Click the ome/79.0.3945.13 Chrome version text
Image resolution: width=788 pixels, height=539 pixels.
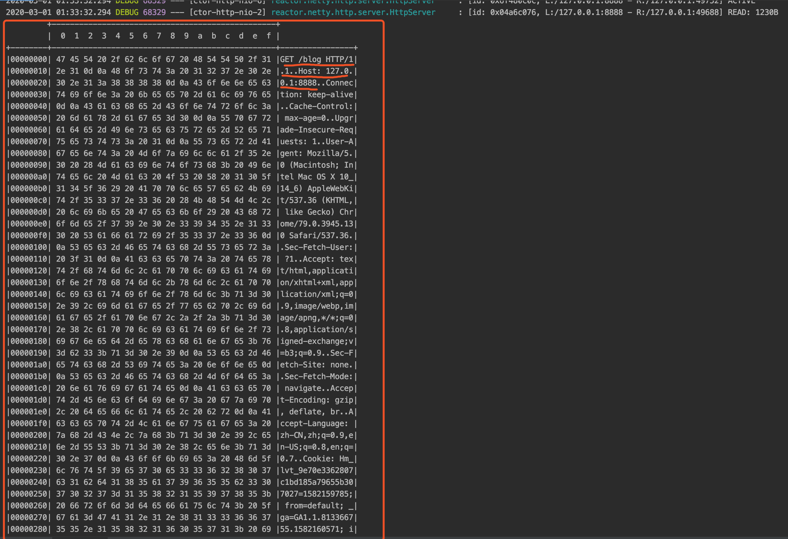click(317, 224)
